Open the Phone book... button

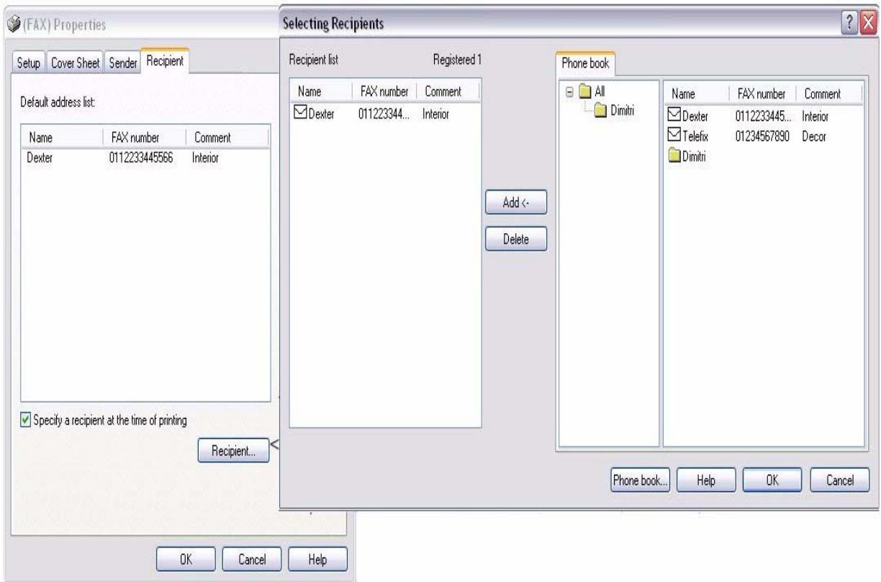640,479
